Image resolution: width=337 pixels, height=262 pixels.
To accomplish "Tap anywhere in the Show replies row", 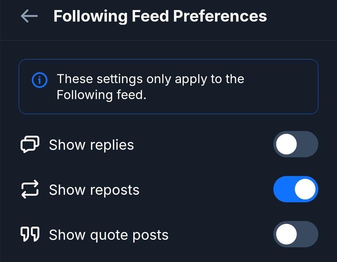I will (152, 145).
